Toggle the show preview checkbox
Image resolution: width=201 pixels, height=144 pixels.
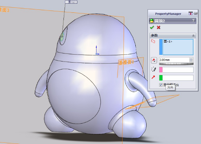tap(161, 85)
